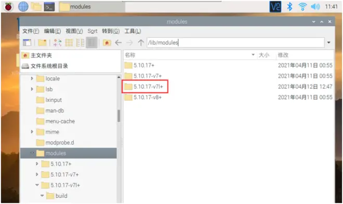
Task: Open the Bluetooth tray menu
Action: click(289, 7)
